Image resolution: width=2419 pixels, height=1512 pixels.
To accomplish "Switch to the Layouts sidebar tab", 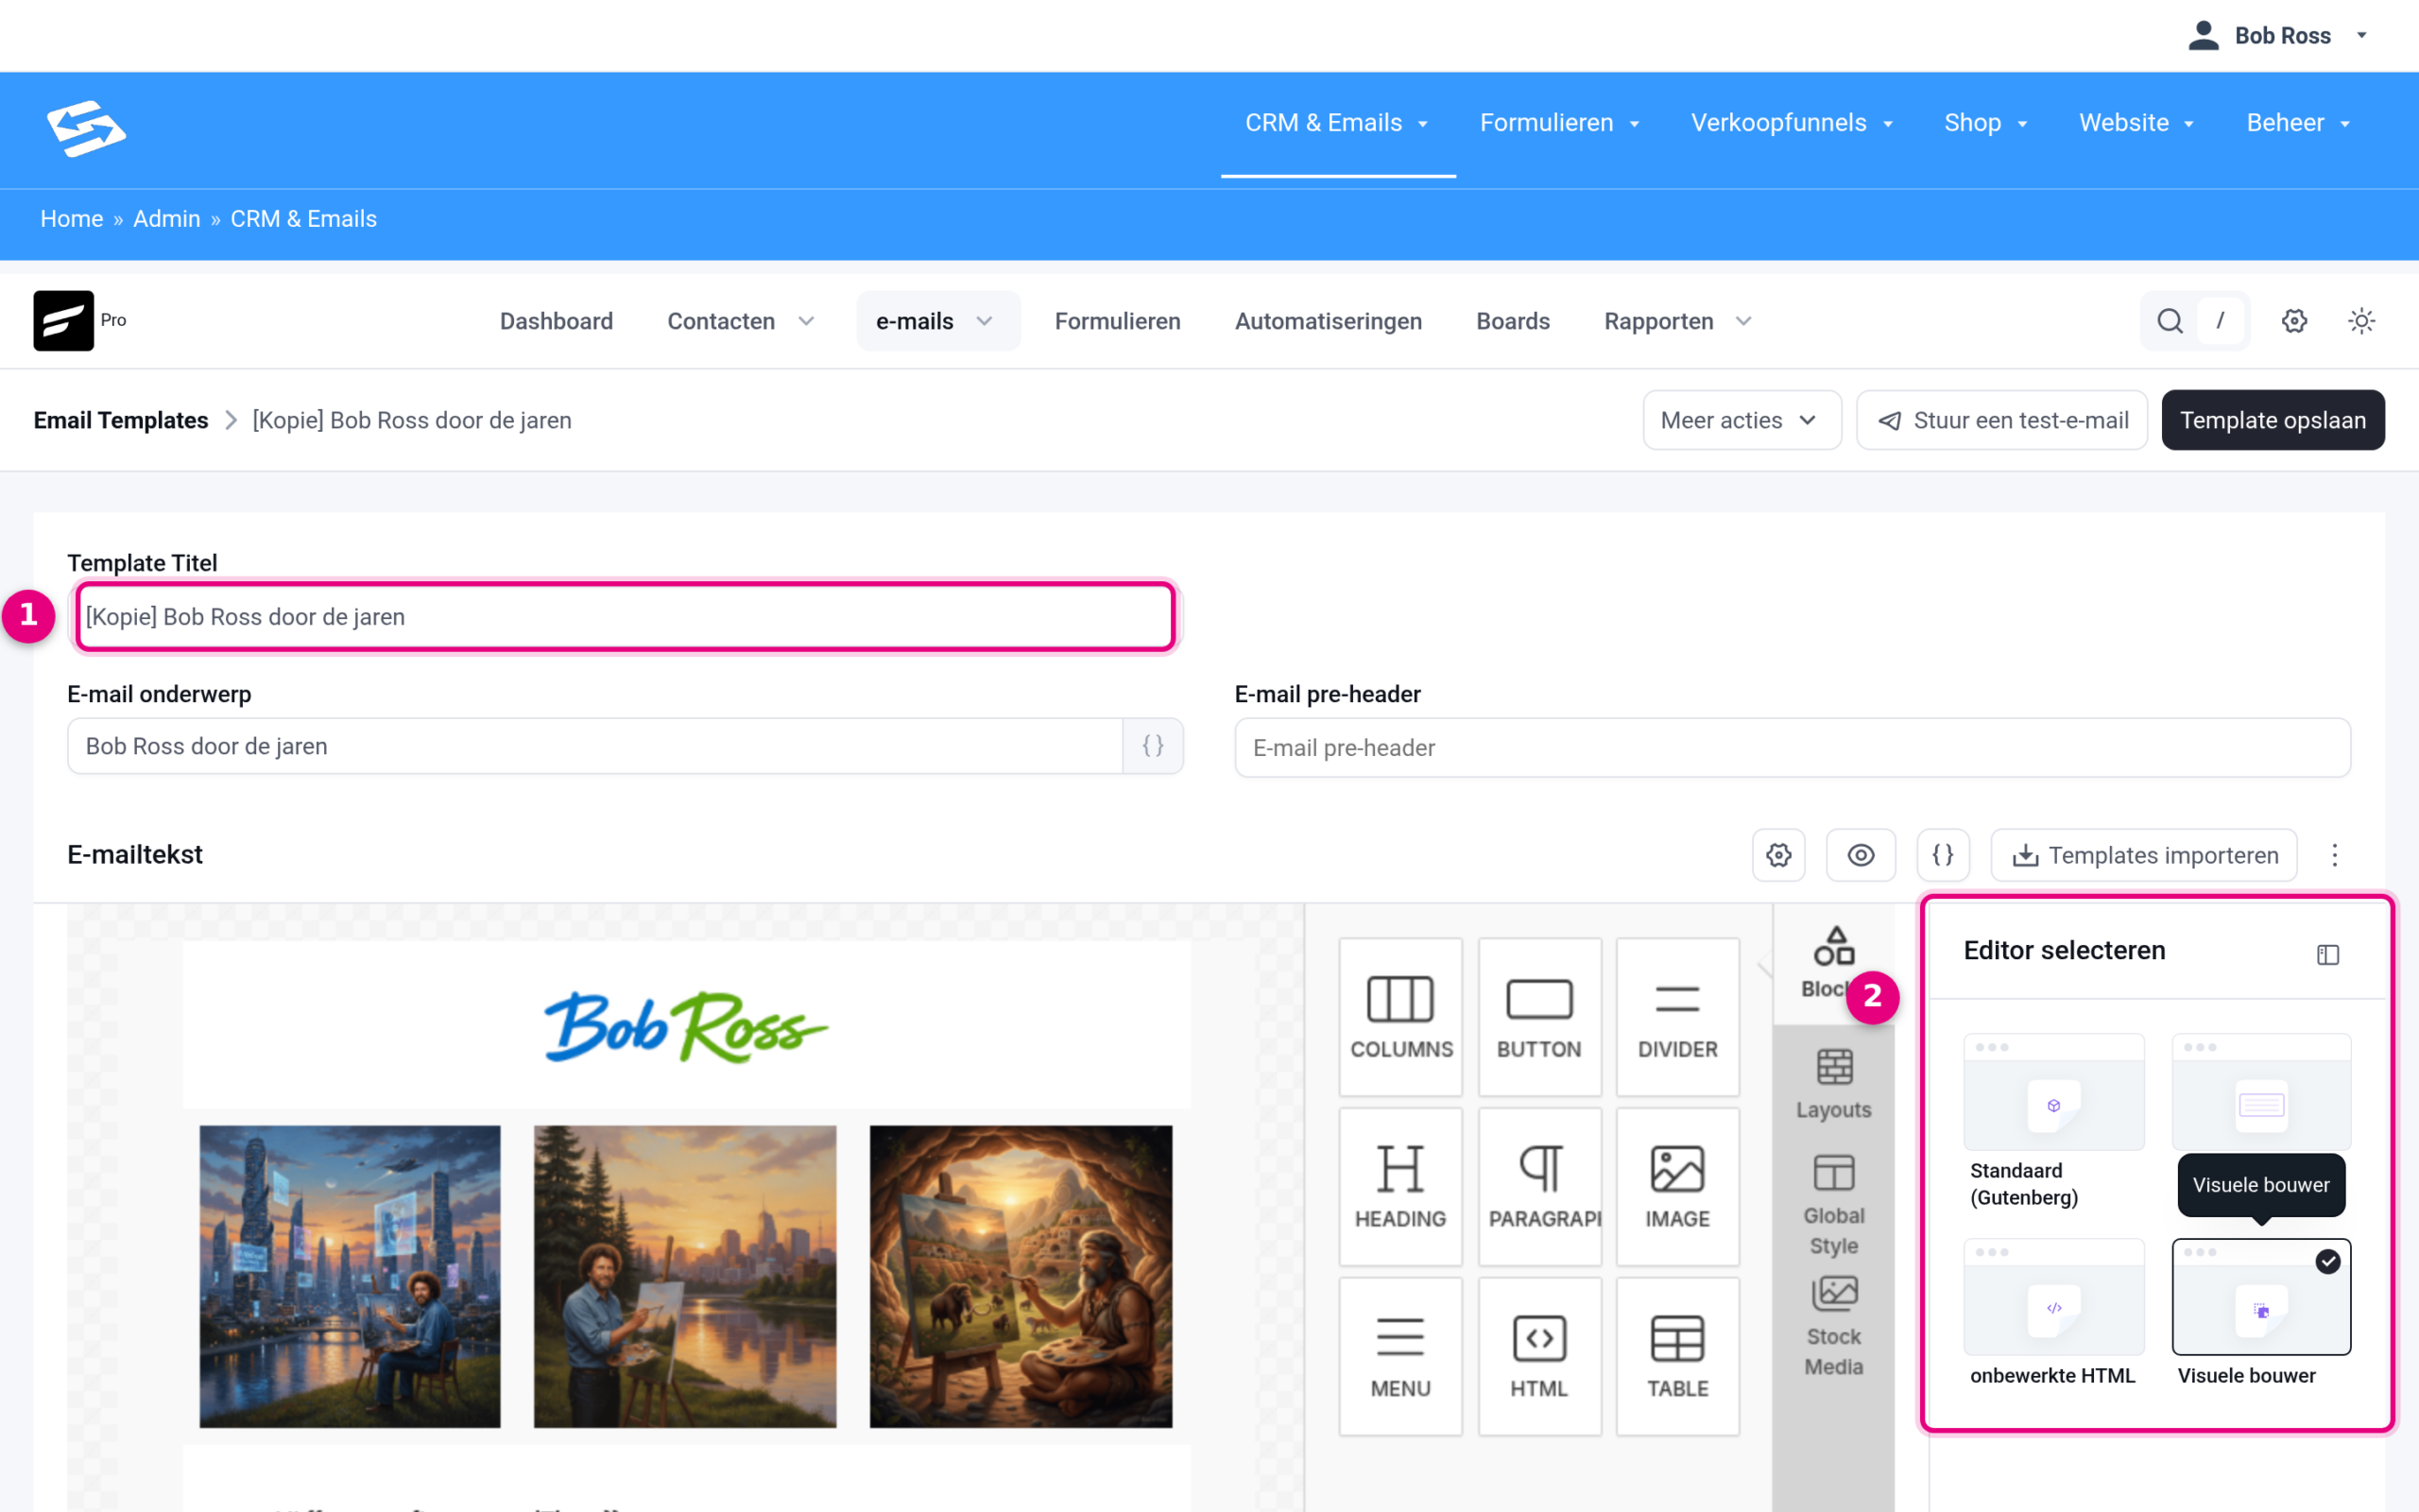I will click(1833, 1084).
